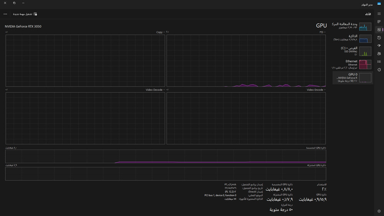Click the utilization value ٢٪

[x=324, y=189]
